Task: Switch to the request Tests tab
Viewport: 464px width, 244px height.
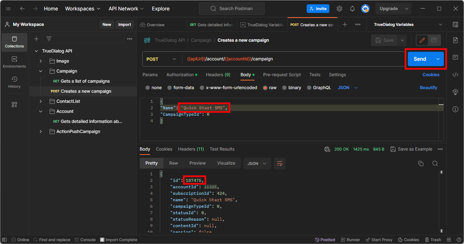Action: [x=315, y=75]
